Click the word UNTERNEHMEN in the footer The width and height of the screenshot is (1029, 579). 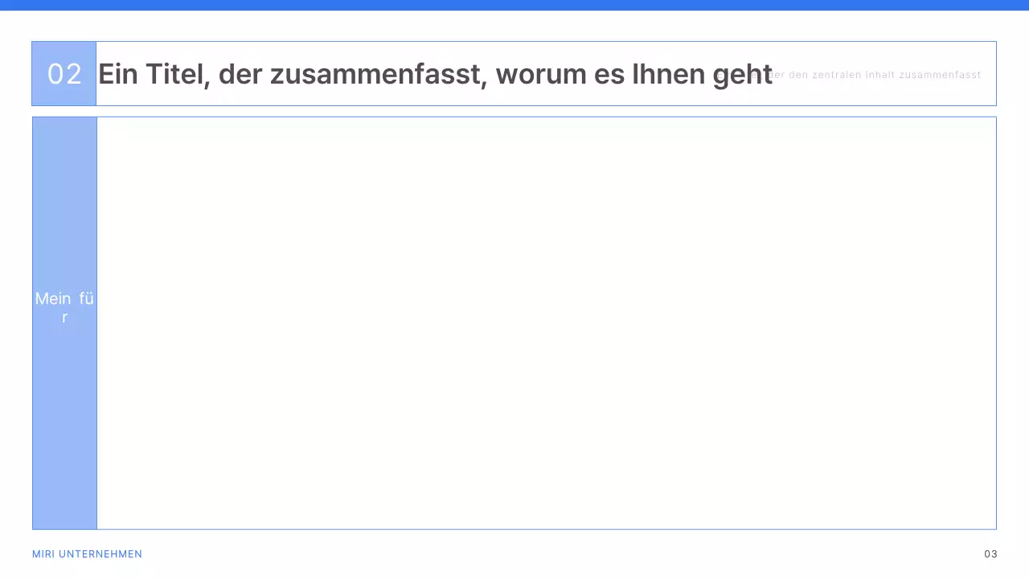pos(100,554)
